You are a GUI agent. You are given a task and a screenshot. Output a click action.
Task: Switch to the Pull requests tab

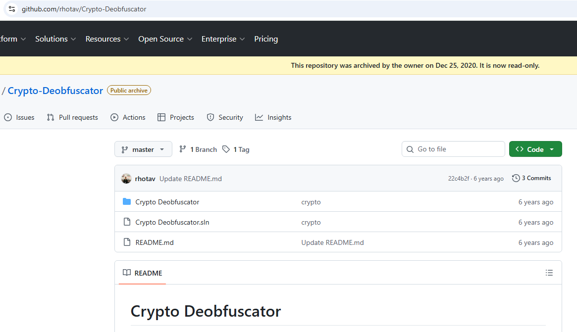click(72, 117)
